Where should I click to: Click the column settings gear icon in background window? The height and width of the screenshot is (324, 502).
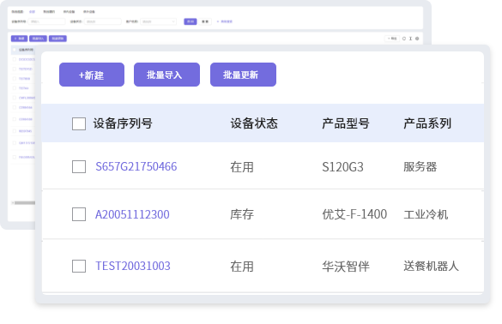point(417,39)
